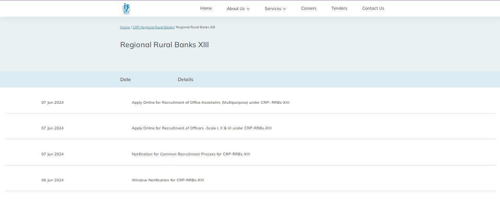Viewport: 500px width, 200px height.
Task: Expand the Services dropdown chevron
Action: point(285,9)
